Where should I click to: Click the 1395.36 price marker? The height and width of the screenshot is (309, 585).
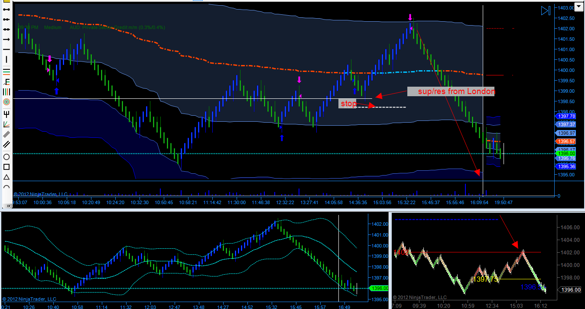(x=566, y=166)
